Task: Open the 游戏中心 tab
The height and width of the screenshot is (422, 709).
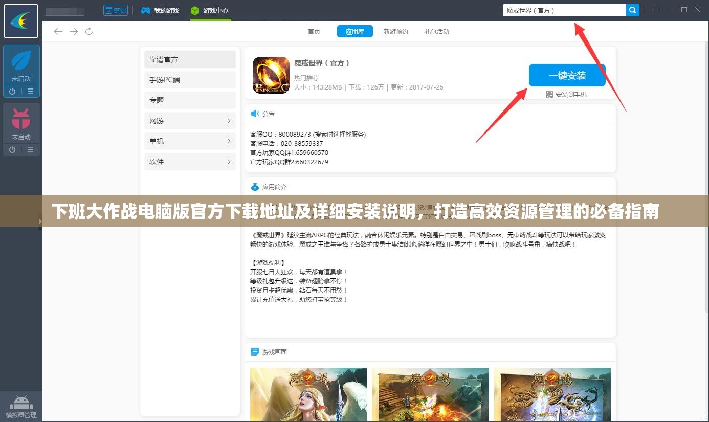Action: 210,10
